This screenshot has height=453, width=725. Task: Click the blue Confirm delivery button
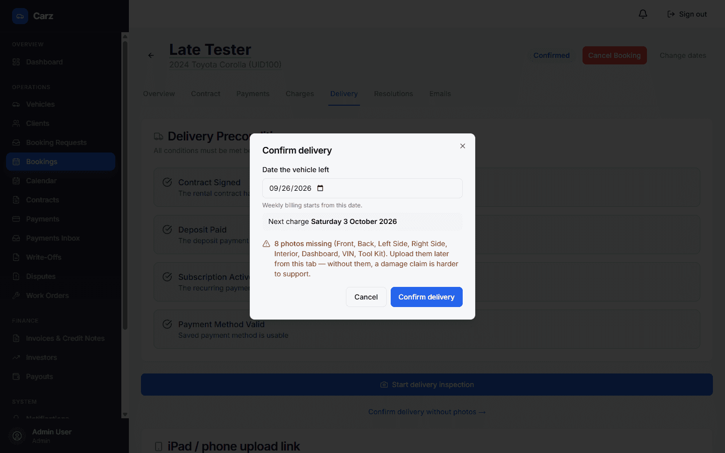pyautogui.click(x=426, y=297)
